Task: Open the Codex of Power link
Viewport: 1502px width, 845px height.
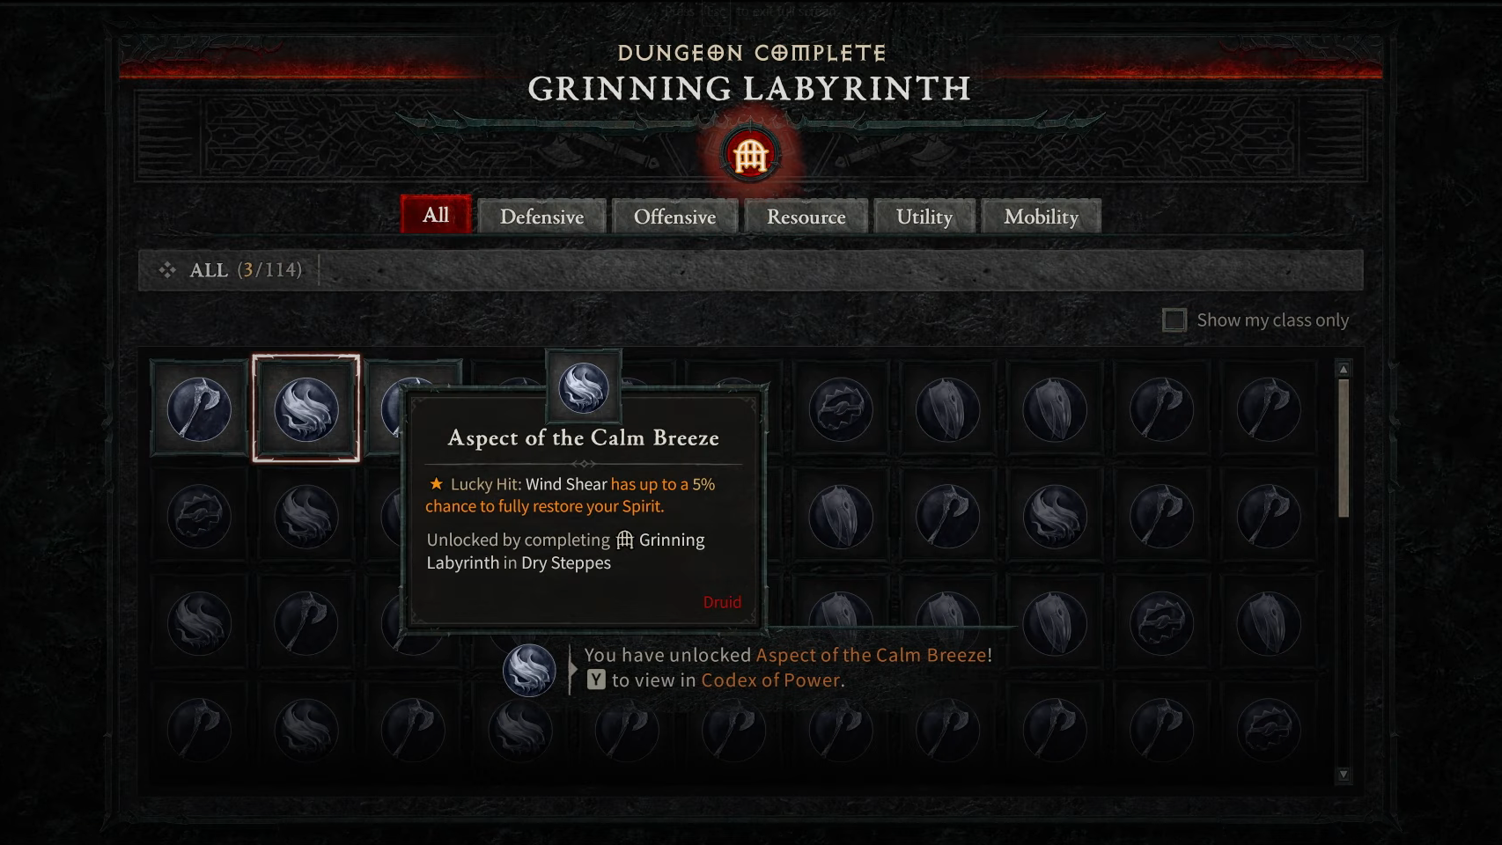Action: [770, 680]
